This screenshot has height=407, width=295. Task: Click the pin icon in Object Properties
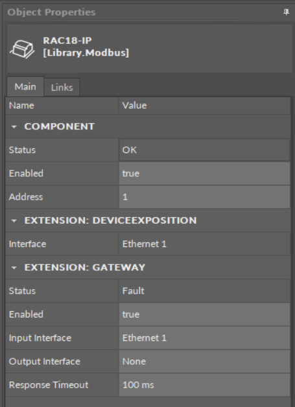pyautogui.click(x=286, y=12)
